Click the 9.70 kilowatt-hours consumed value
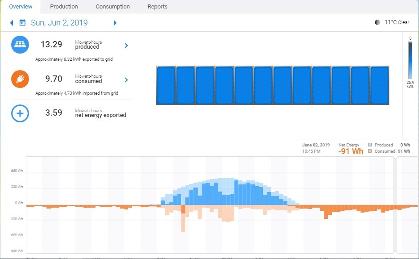419x259 pixels. pyautogui.click(x=54, y=79)
